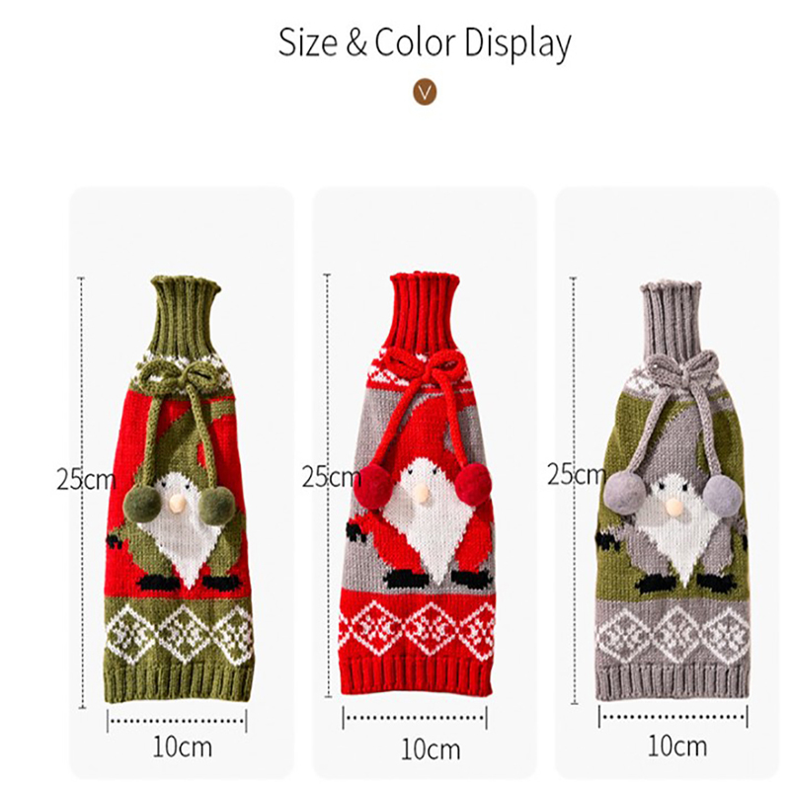Click the Size & Color Display heading
This screenshot has height=790, width=790.
tap(425, 42)
